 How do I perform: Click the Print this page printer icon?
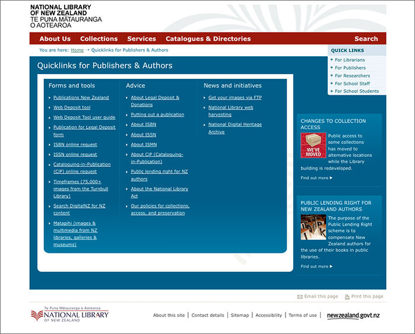click(x=347, y=297)
